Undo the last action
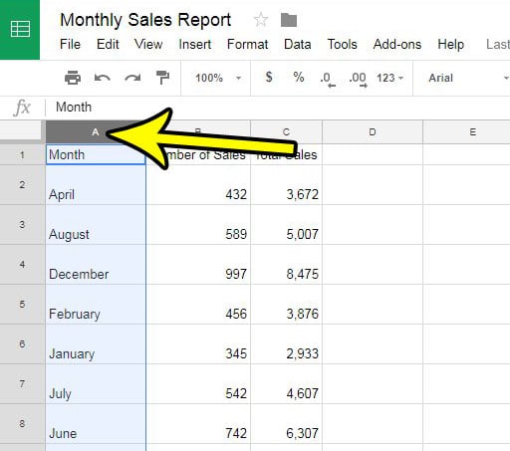 [103, 78]
